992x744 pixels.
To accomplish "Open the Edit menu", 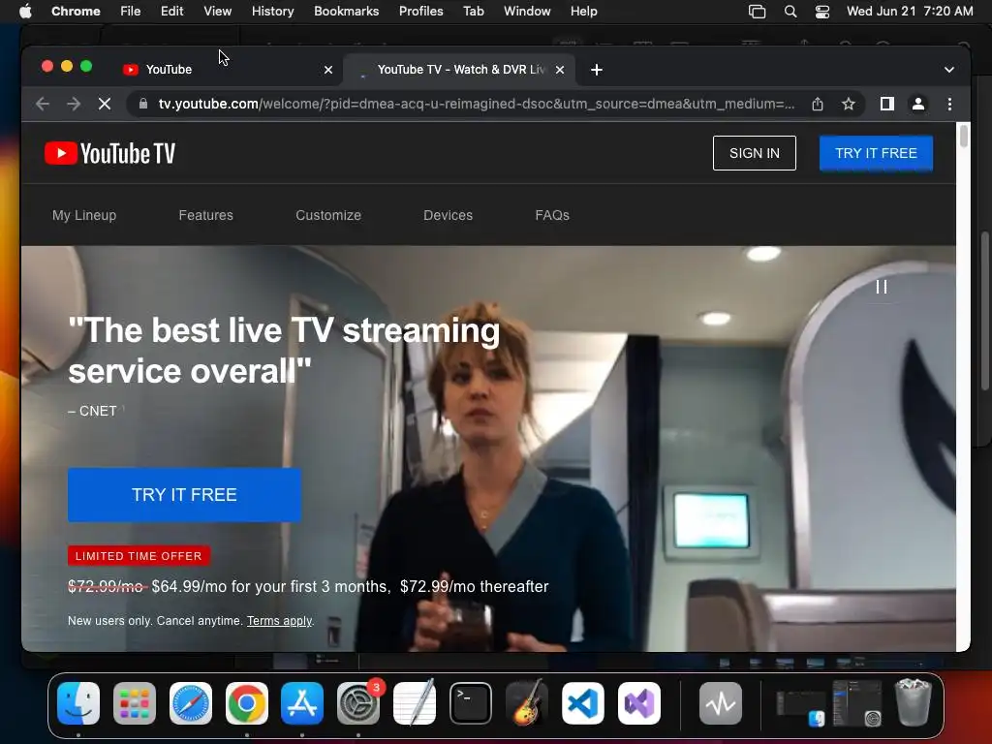I will click(171, 12).
